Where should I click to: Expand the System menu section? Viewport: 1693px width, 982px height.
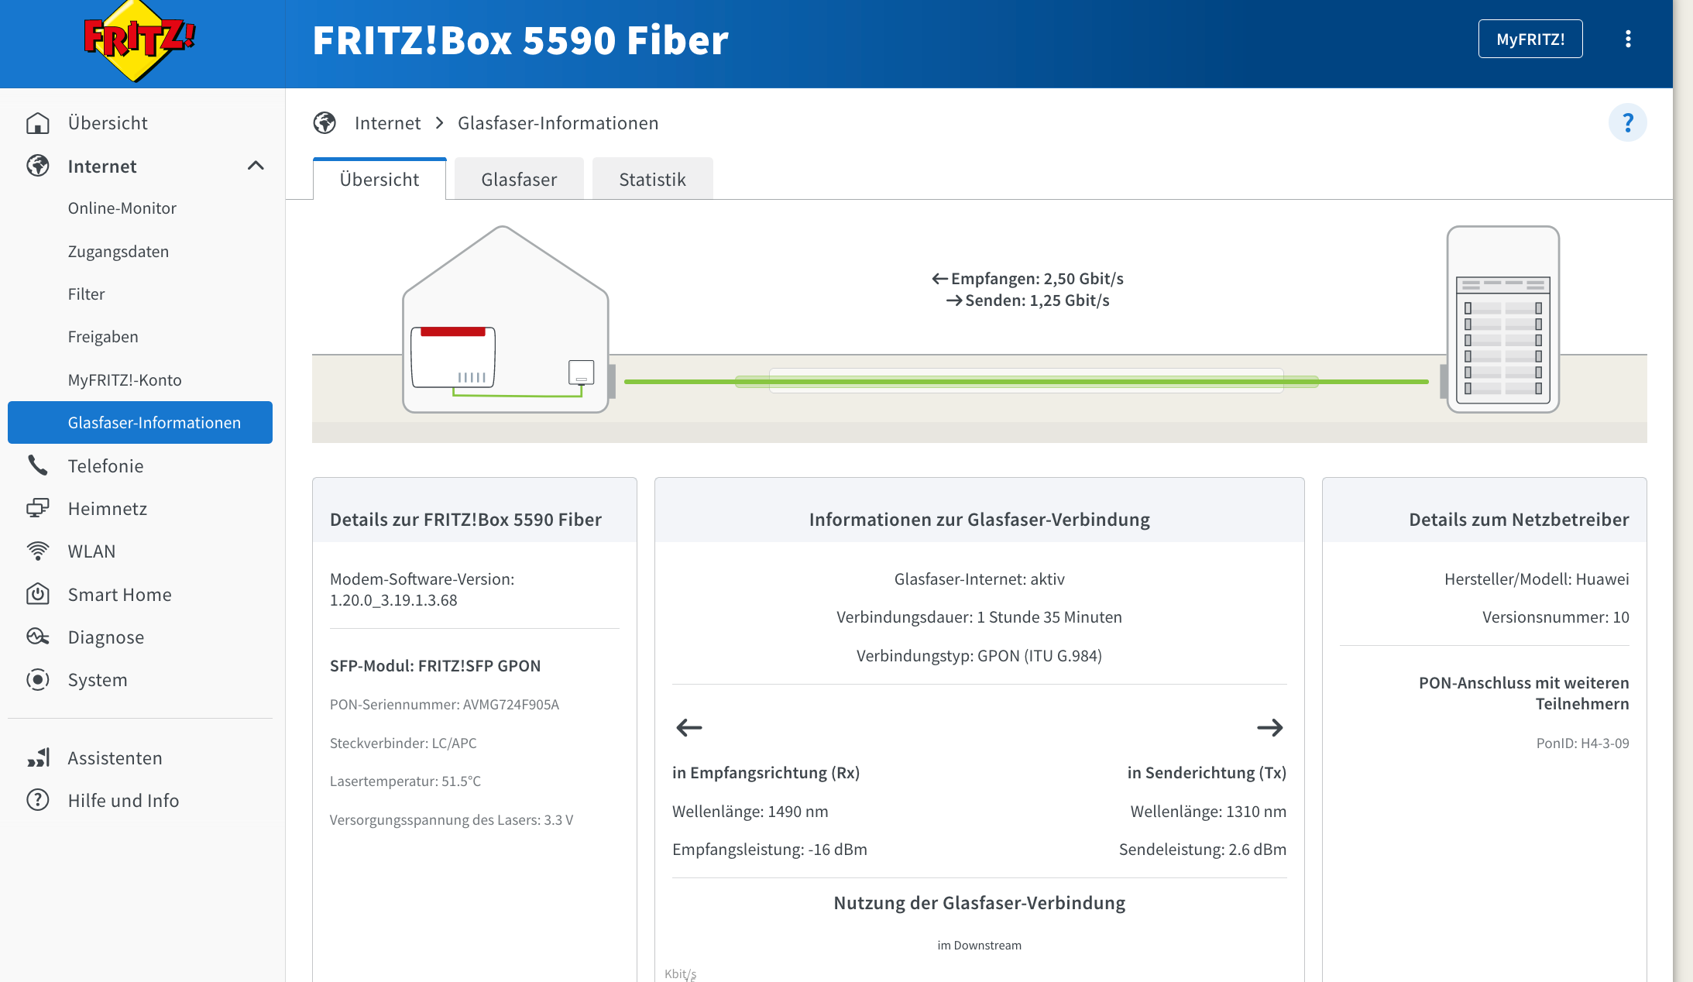[x=98, y=679]
